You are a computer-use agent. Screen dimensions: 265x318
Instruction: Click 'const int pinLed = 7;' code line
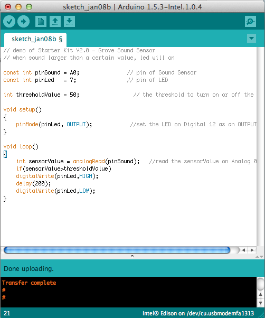click(x=40, y=80)
